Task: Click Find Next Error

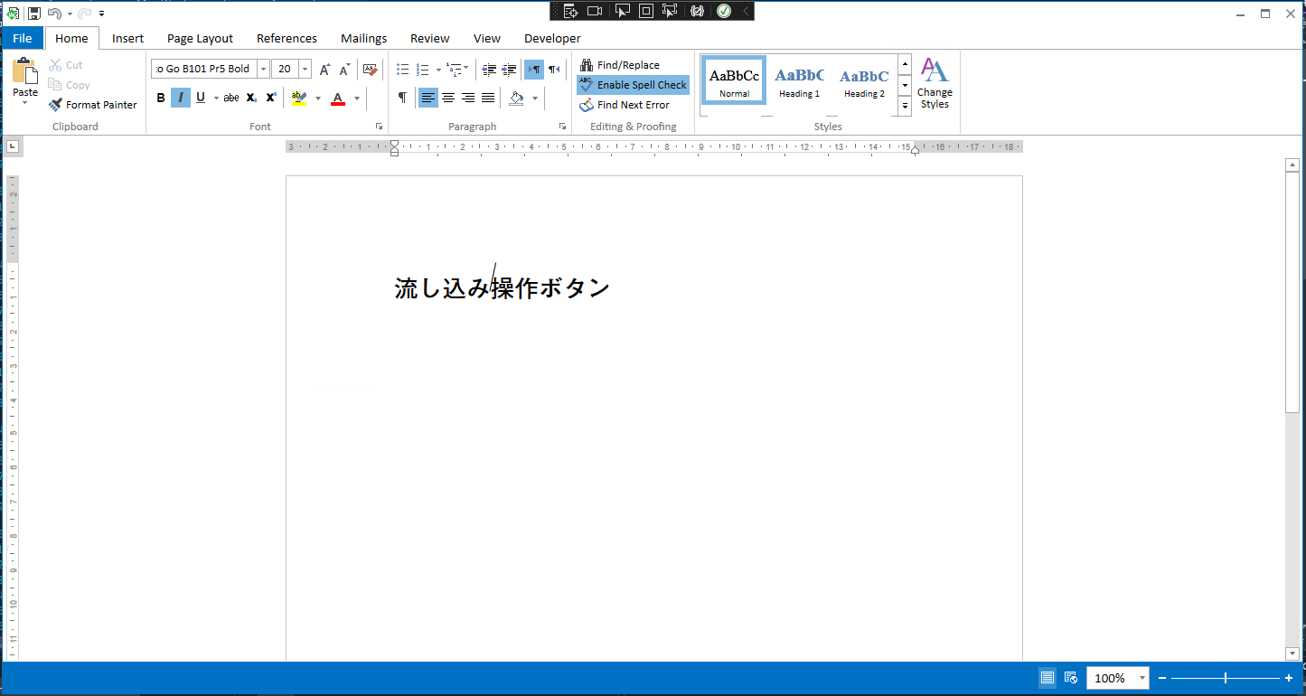Action: 633,105
